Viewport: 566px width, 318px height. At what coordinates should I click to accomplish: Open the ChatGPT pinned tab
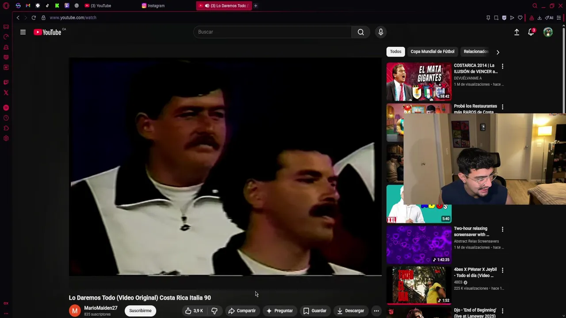point(76,6)
